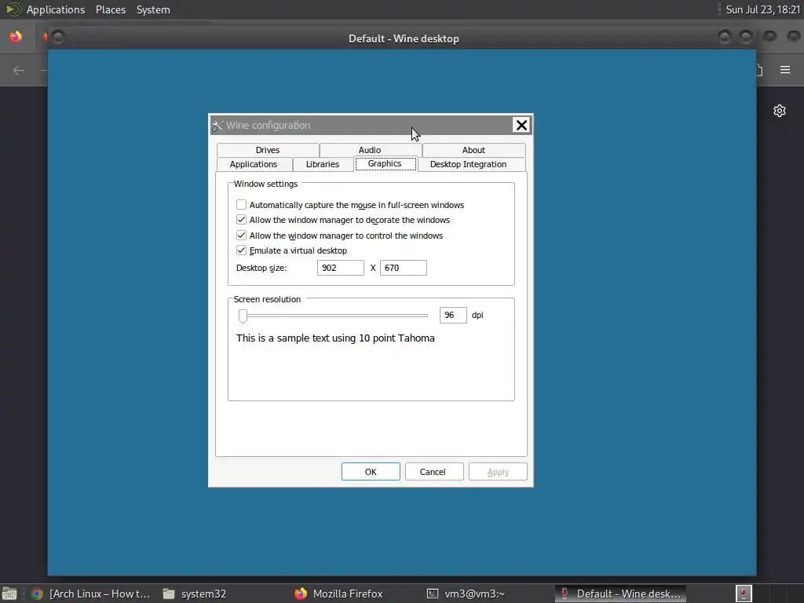Click the dpi value field showing 96
Viewport: 804px width, 603px height.
[453, 315]
